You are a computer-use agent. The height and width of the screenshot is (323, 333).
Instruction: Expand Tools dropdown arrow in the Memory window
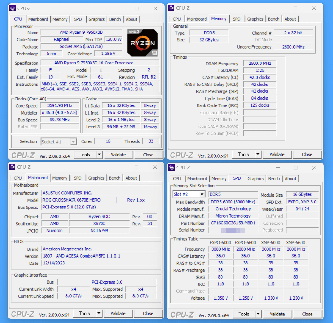coord(258,154)
